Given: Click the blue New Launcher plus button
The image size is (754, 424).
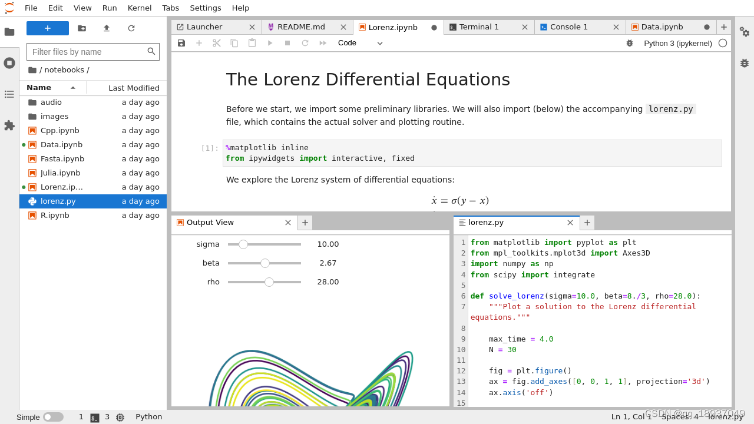Looking at the screenshot, I should tap(48, 28).
